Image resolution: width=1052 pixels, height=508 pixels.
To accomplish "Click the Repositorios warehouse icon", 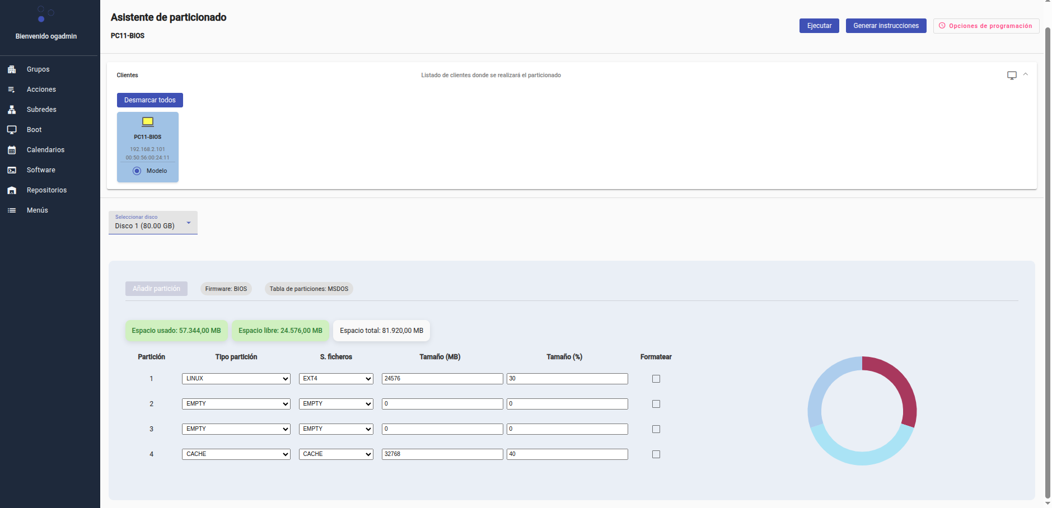I will pyautogui.click(x=12, y=190).
